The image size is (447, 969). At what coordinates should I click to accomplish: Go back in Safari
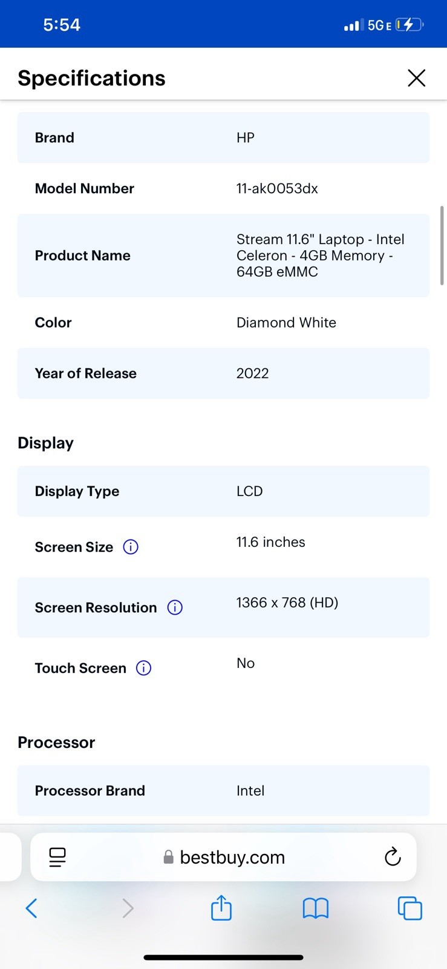[x=31, y=908]
